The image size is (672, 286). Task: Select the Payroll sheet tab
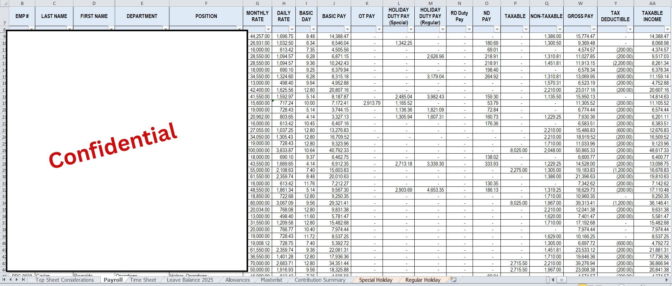point(113,280)
